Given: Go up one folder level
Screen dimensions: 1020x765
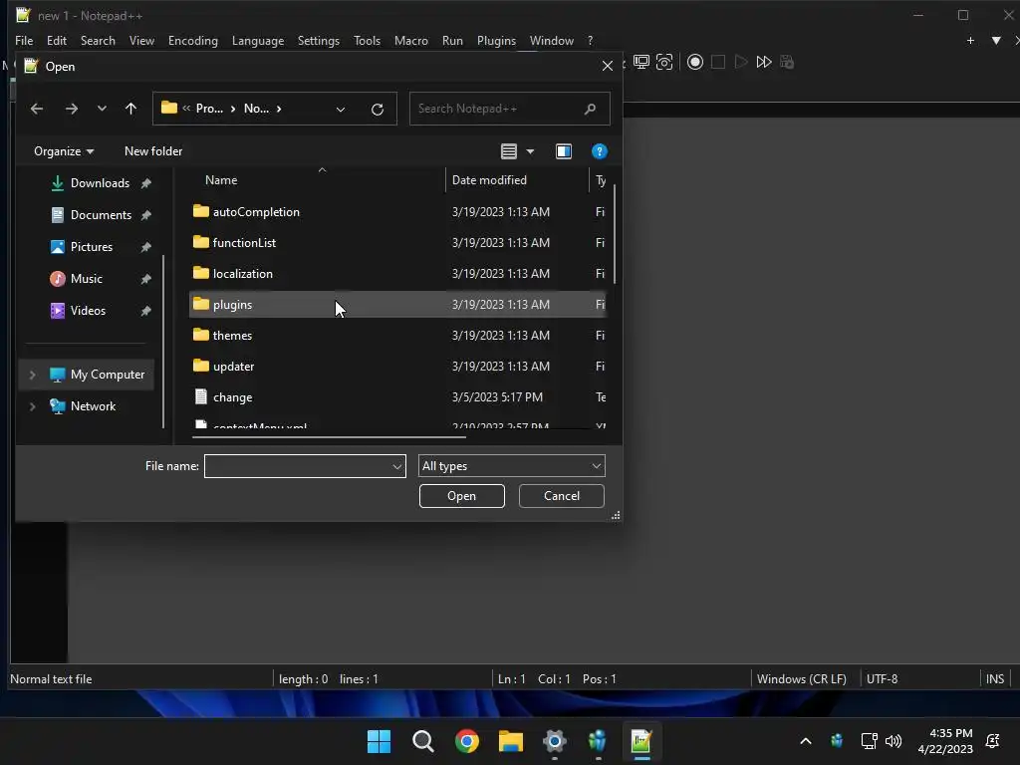Looking at the screenshot, I should click(130, 109).
